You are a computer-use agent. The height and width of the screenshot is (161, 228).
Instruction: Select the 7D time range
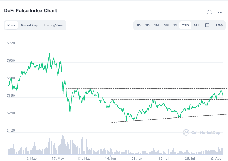[147, 25]
